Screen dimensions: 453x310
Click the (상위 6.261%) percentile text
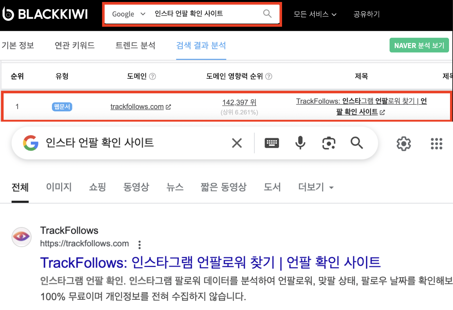click(x=239, y=112)
